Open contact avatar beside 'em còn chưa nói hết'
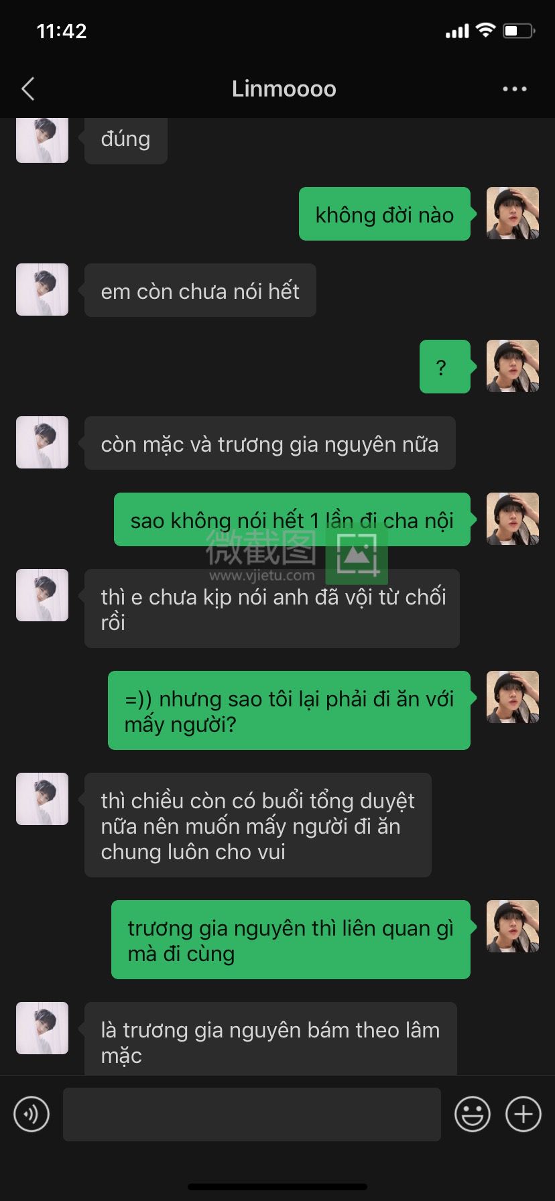 tap(42, 290)
